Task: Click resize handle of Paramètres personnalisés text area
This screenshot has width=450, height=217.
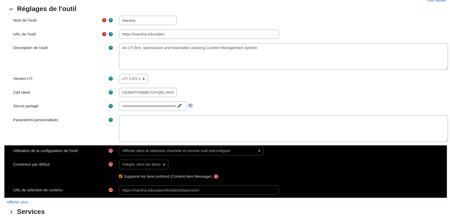Action: tap(446, 140)
